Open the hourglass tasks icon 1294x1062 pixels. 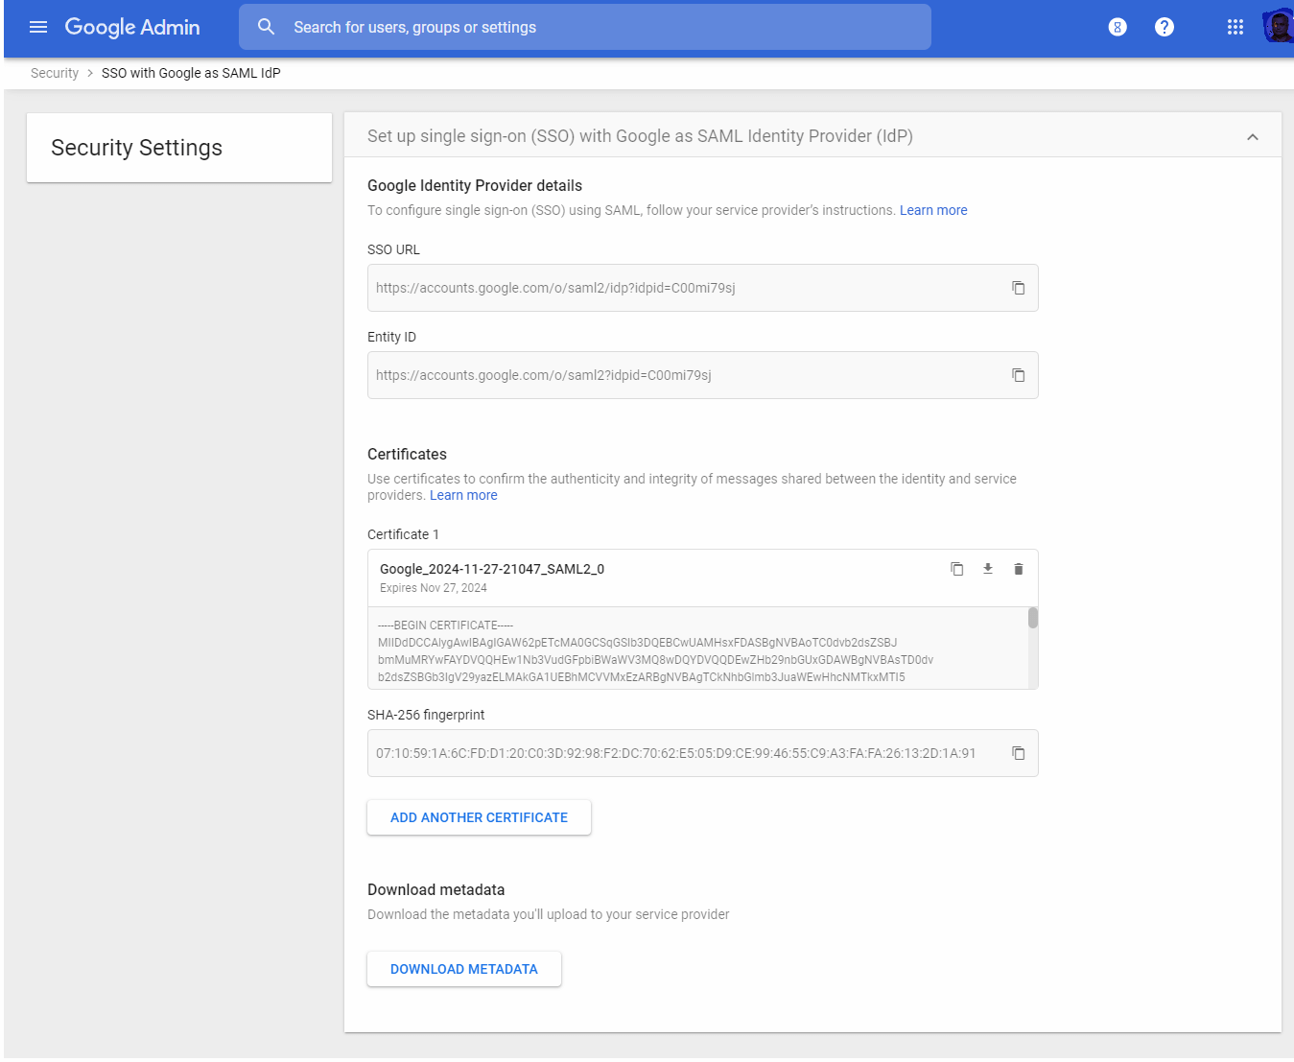tap(1118, 27)
